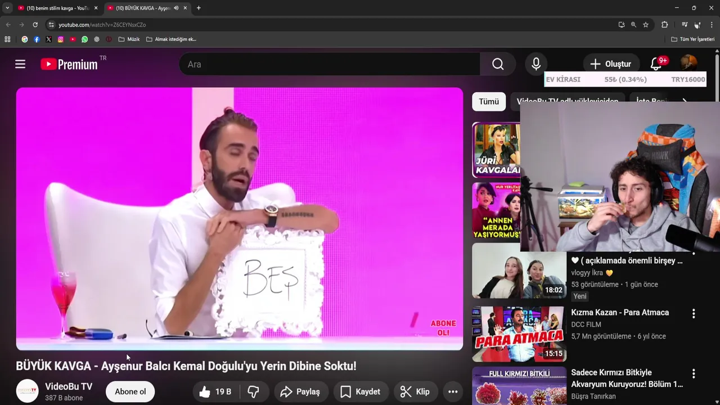The height and width of the screenshot is (405, 720).
Task: Go back using browser back arrow
Action: pos(8,25)
